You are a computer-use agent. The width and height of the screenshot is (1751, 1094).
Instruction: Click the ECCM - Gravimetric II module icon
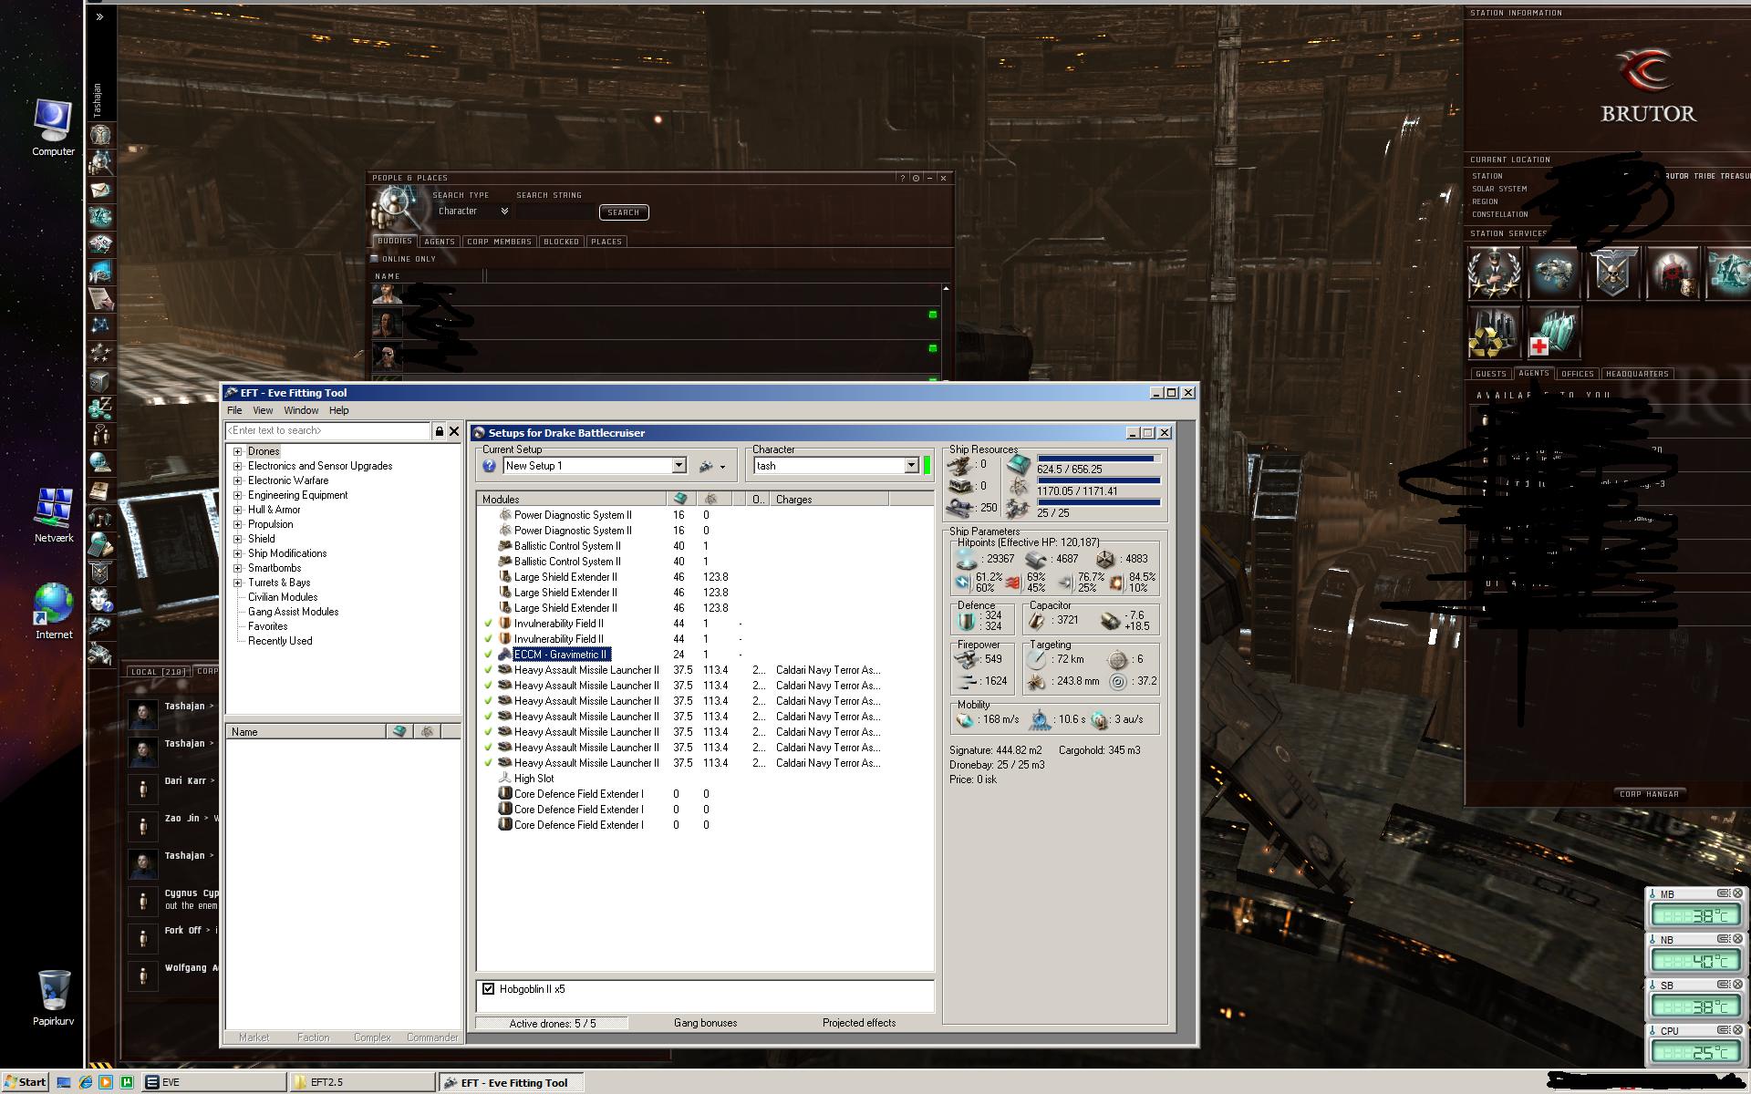click(x=504, y=655)
